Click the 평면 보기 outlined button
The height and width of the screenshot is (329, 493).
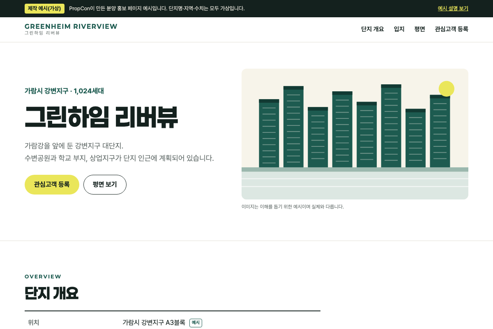105,185
